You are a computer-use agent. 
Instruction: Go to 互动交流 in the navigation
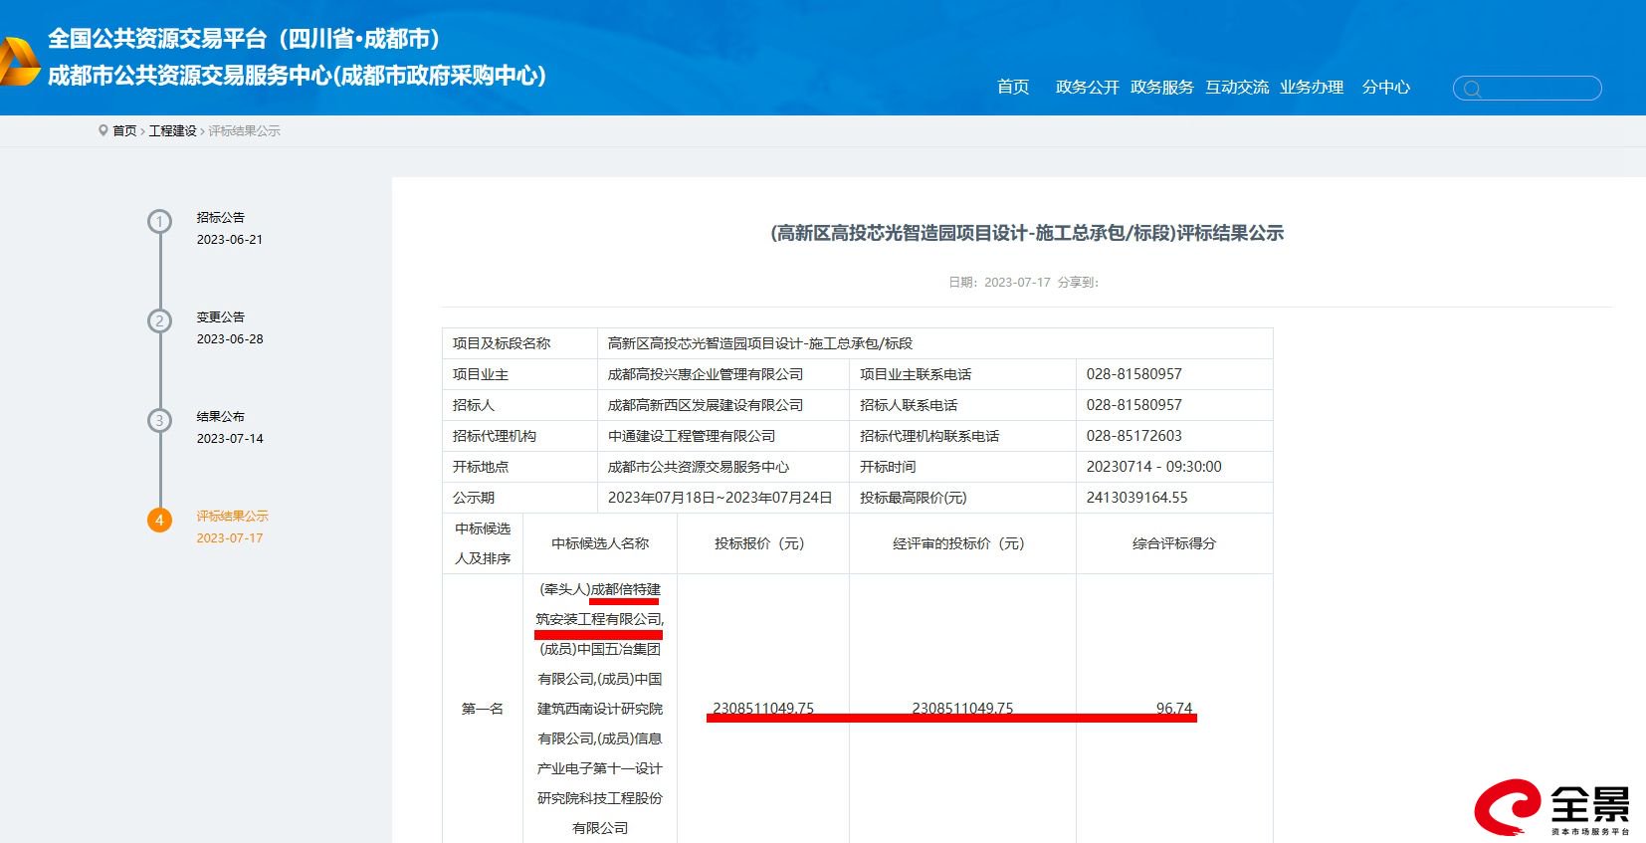click(1237, 88)
